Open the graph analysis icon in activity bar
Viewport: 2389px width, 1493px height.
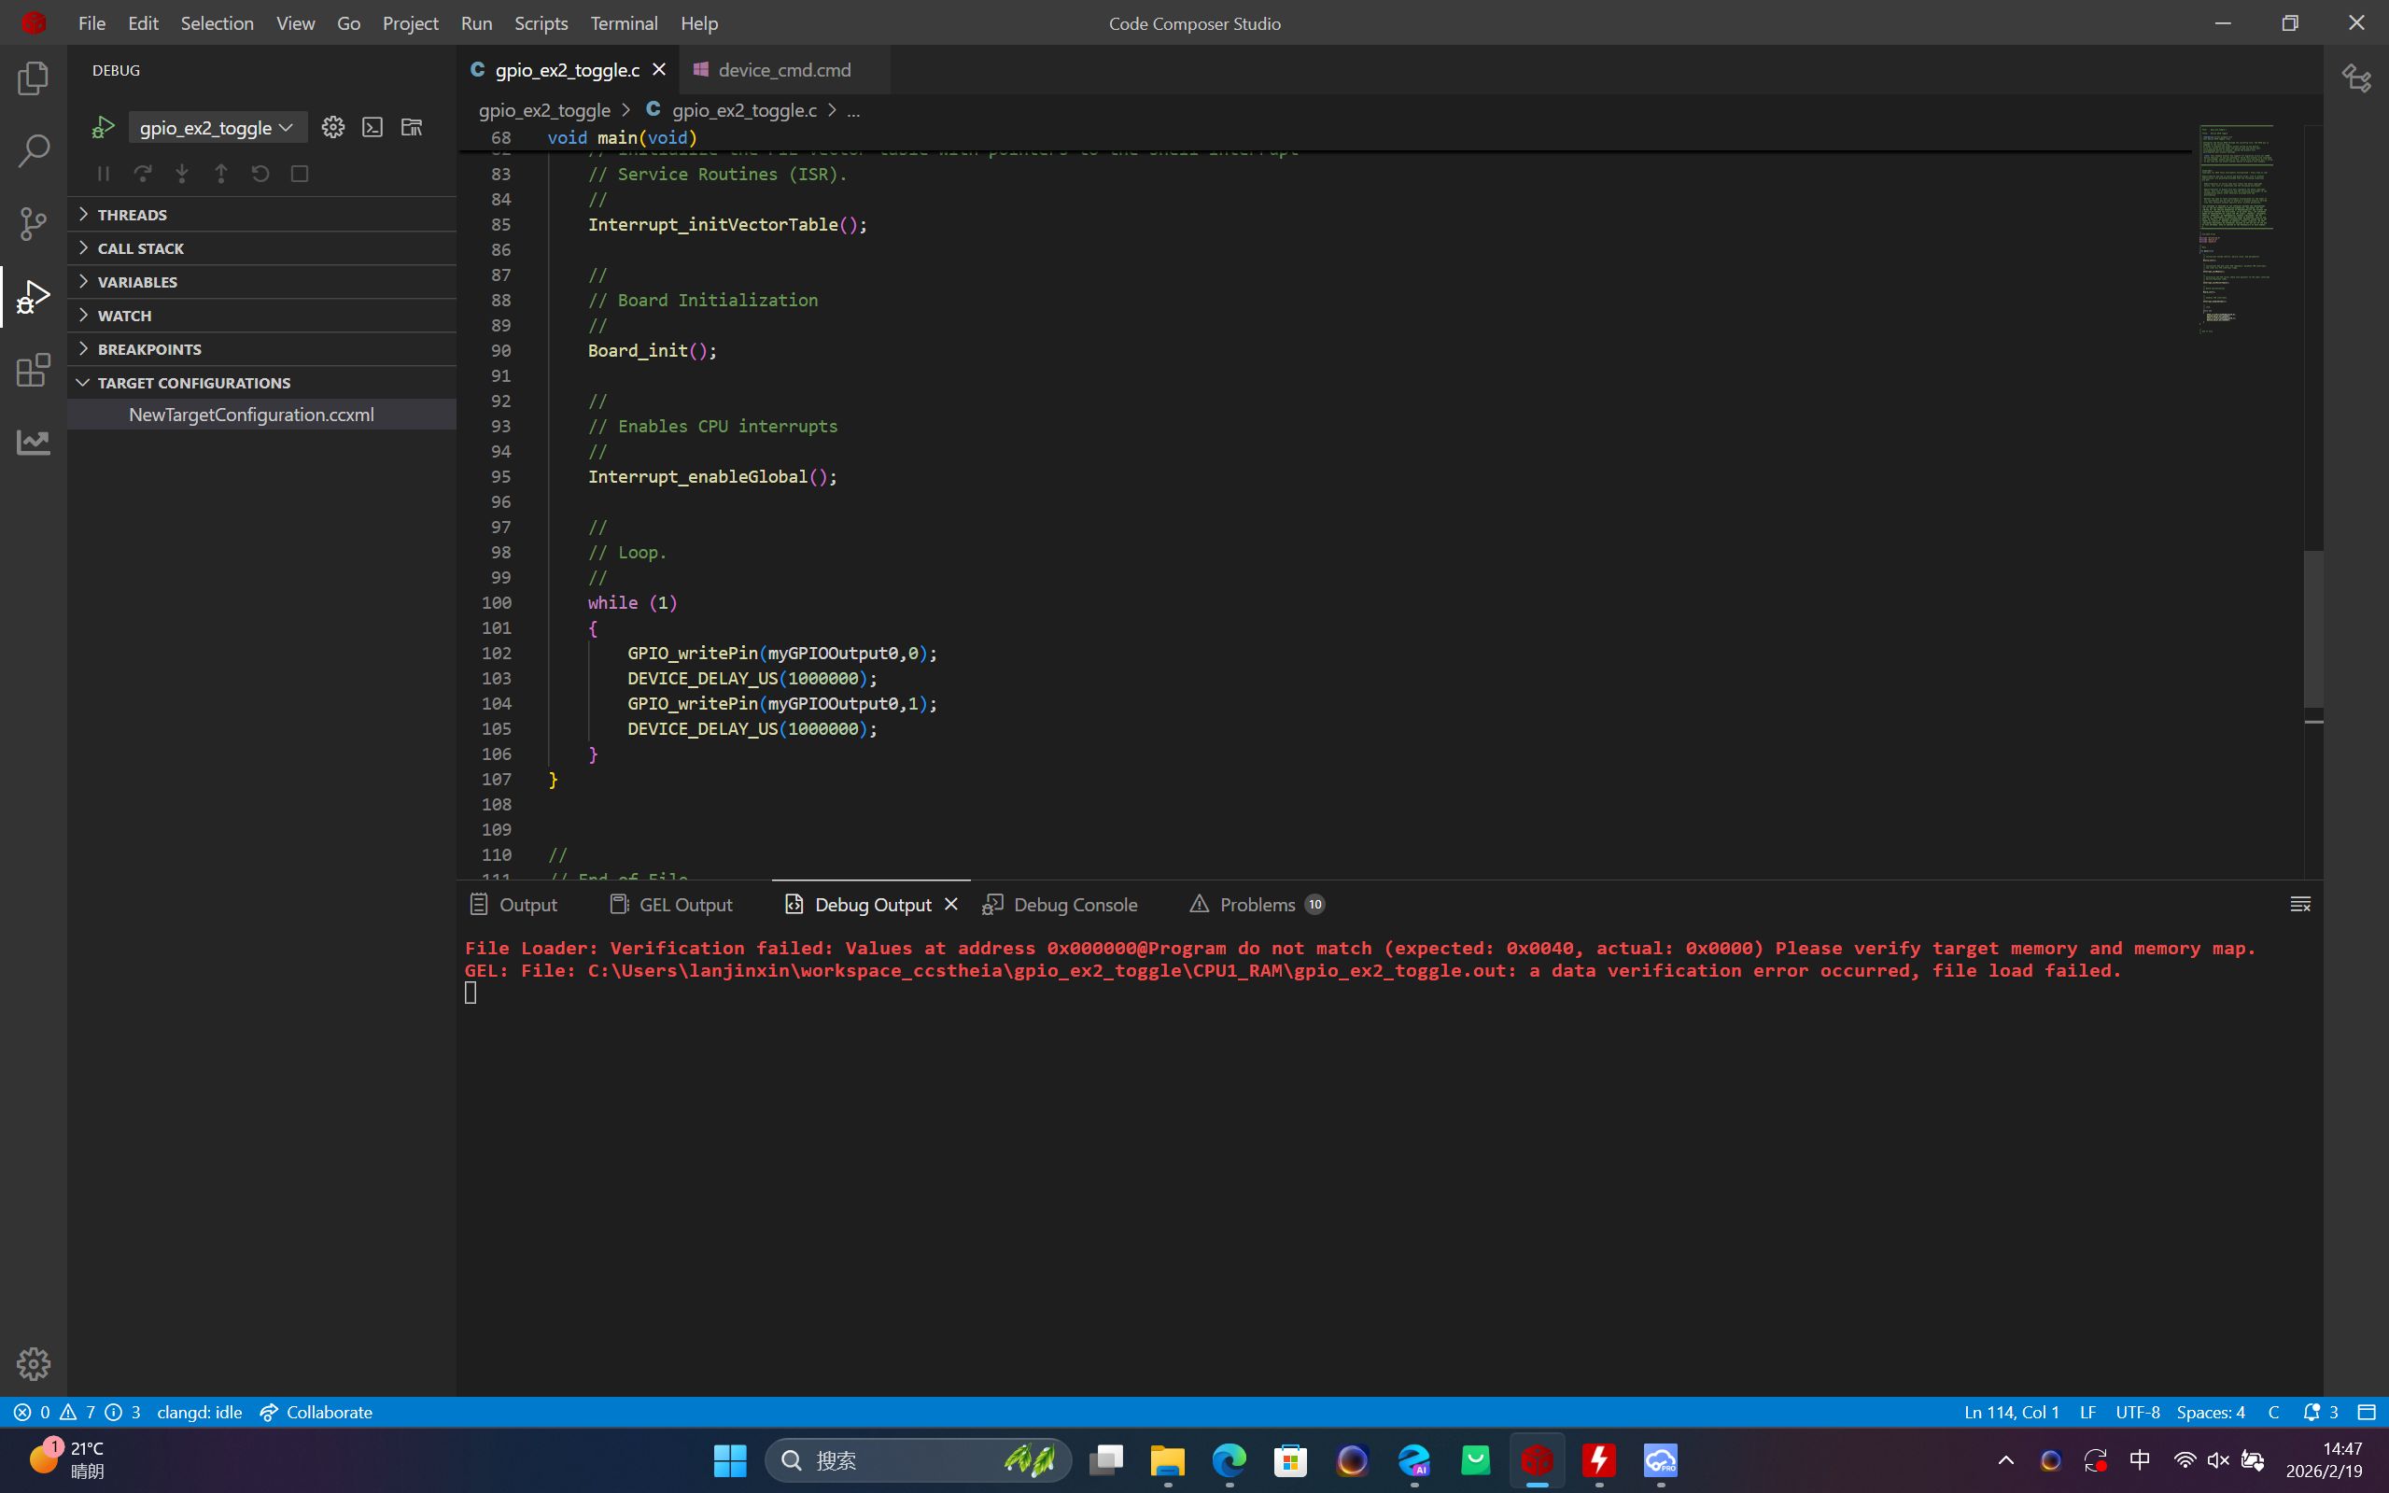click(x=33, y=443)
